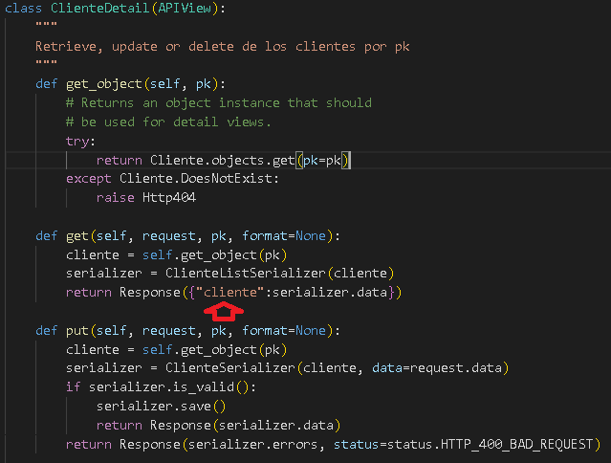
Task: Click the "except Cliente.DoesNotExist:" line
Action: click(x=173, y=179)
